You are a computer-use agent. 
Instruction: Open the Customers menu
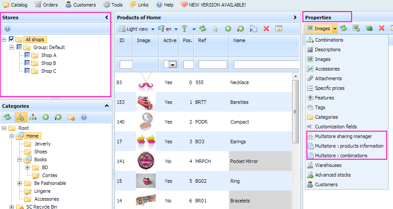point(80,5)
